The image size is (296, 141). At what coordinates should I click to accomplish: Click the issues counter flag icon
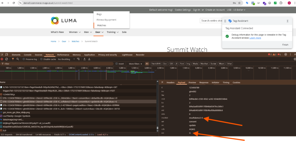279,54
